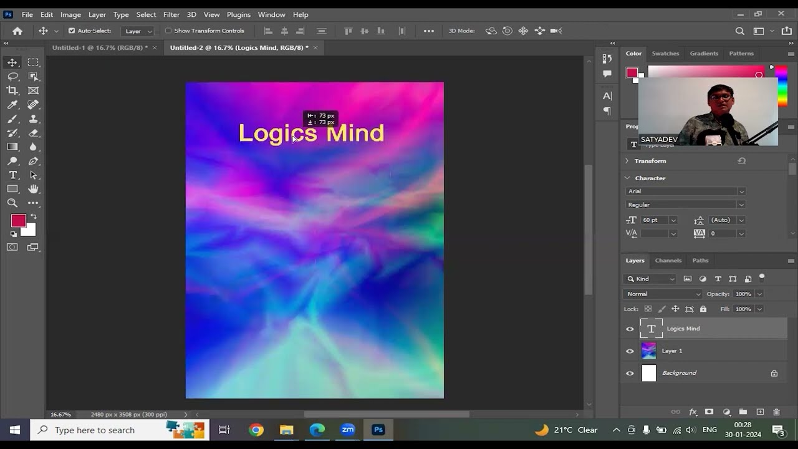Enable Quick Mask mode
This screenshot has height=449, width=798.
pos(12,247)
